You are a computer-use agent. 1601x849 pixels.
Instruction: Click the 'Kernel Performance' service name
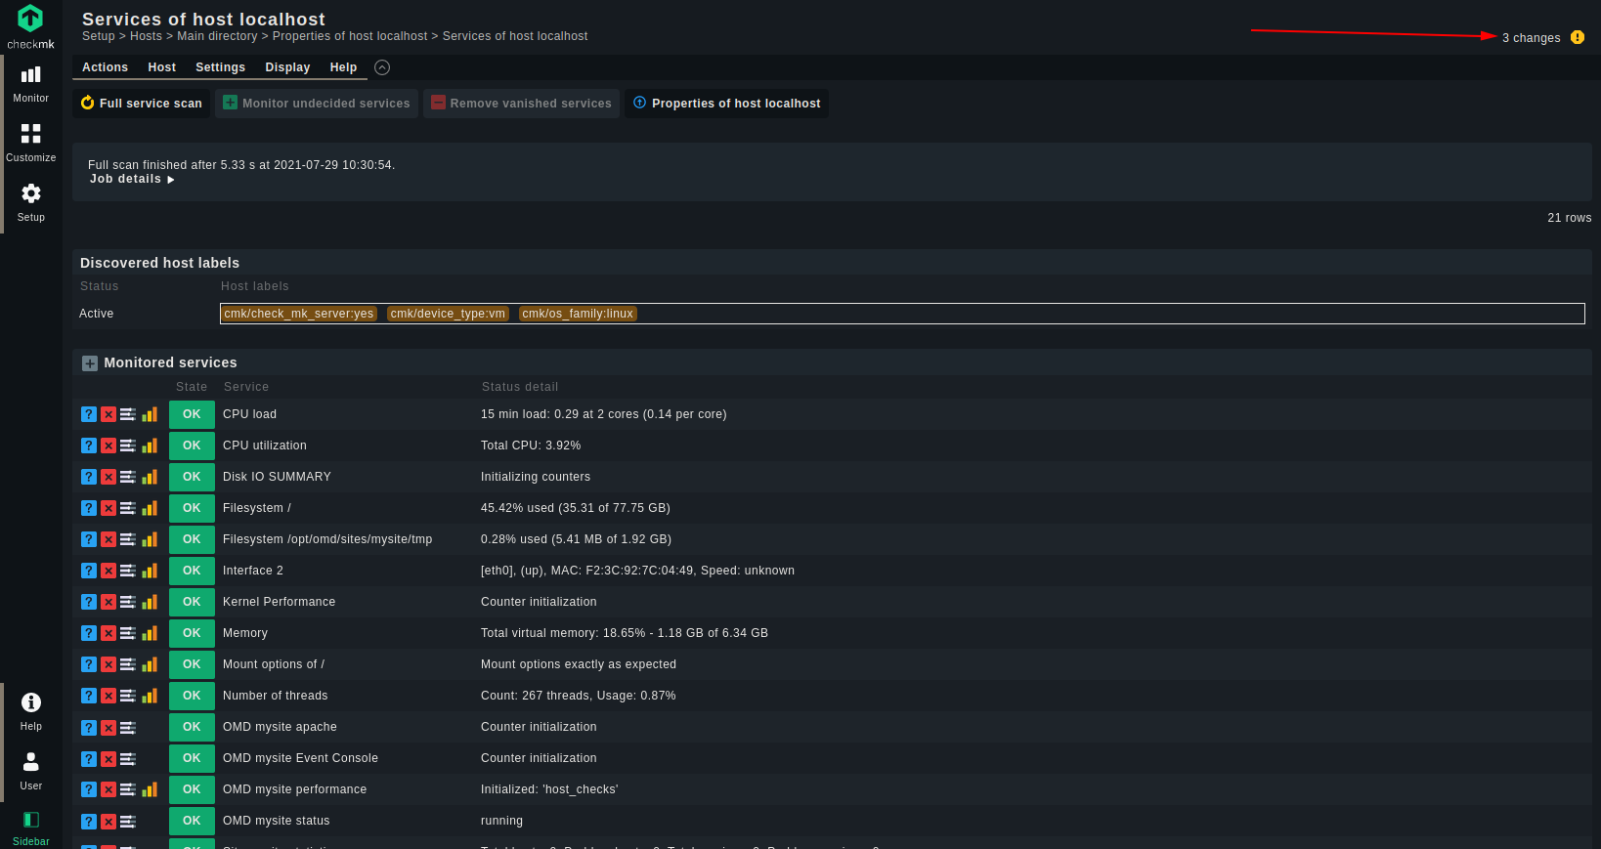click(279, 602)
